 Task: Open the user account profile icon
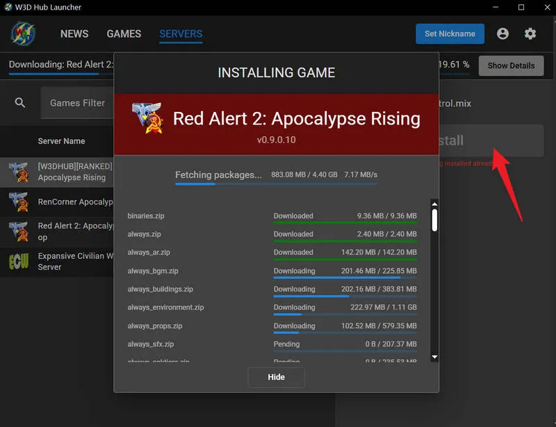502,33
